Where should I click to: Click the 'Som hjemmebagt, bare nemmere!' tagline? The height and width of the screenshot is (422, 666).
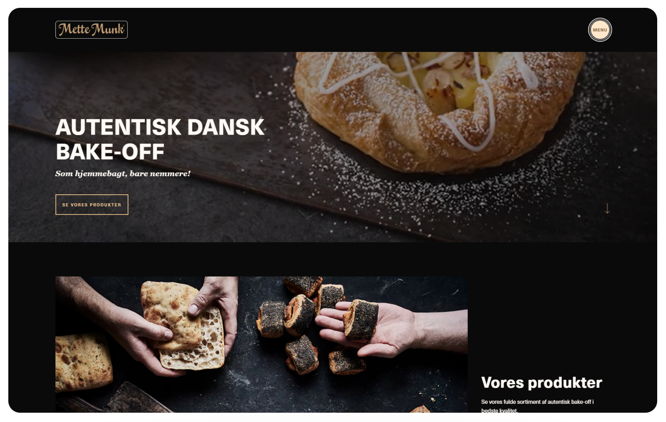(123, 174)
